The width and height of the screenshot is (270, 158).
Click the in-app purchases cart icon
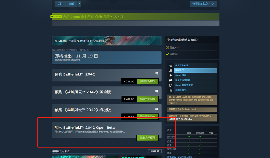(x=171, y=90)
